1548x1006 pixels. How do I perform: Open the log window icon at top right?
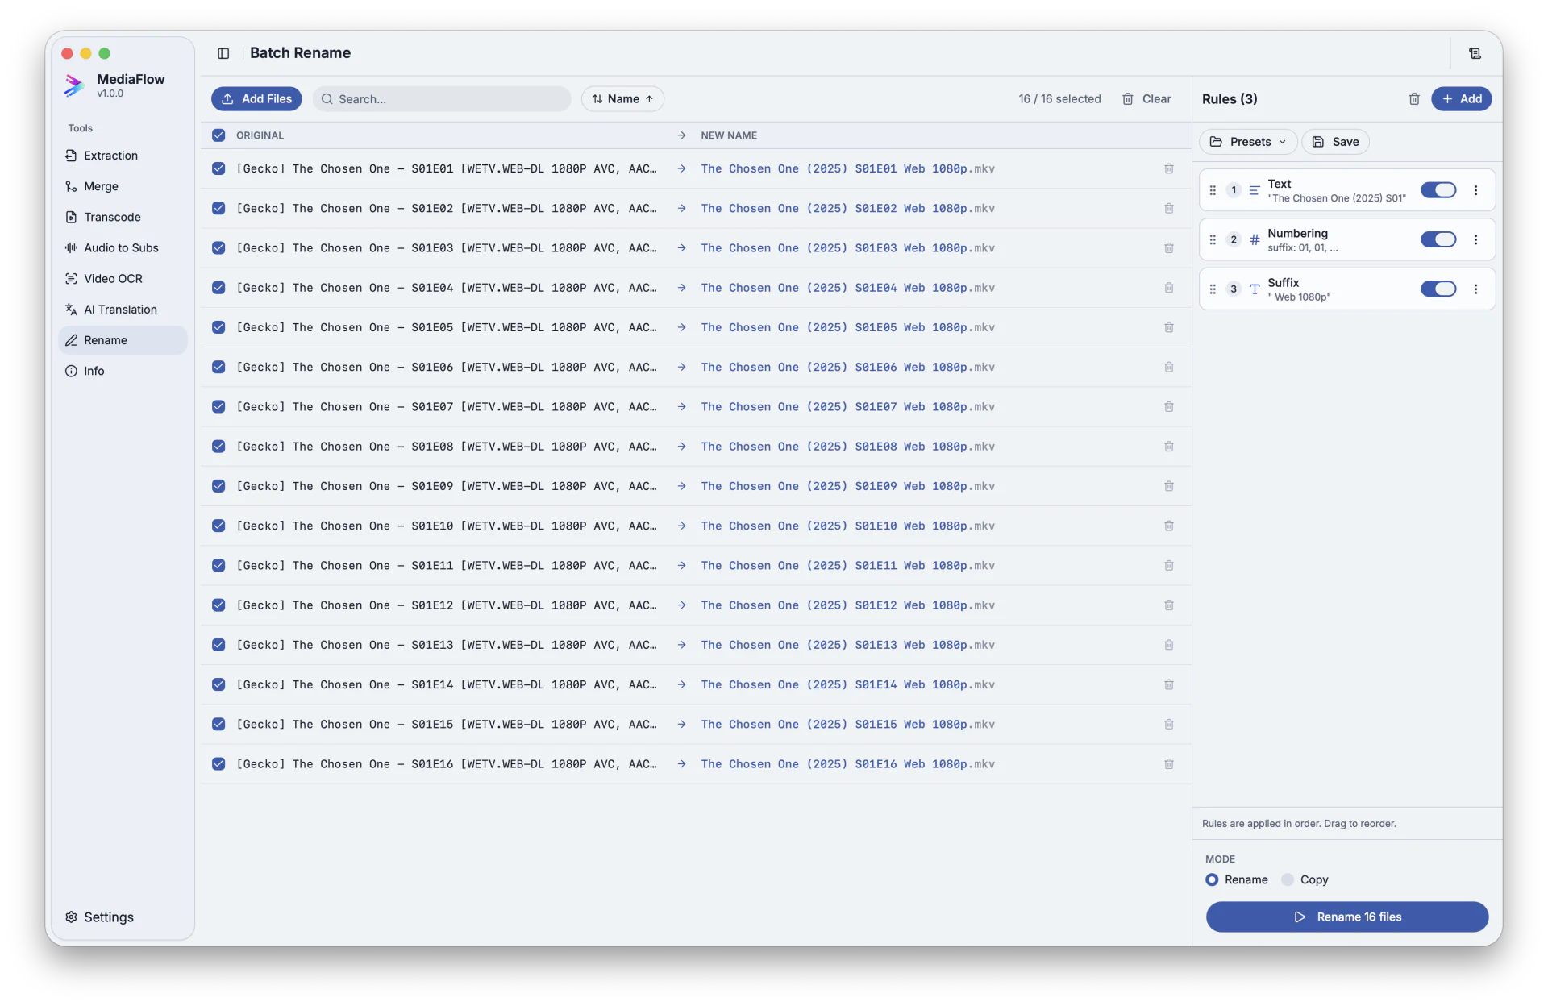[x=1475, y=53]
